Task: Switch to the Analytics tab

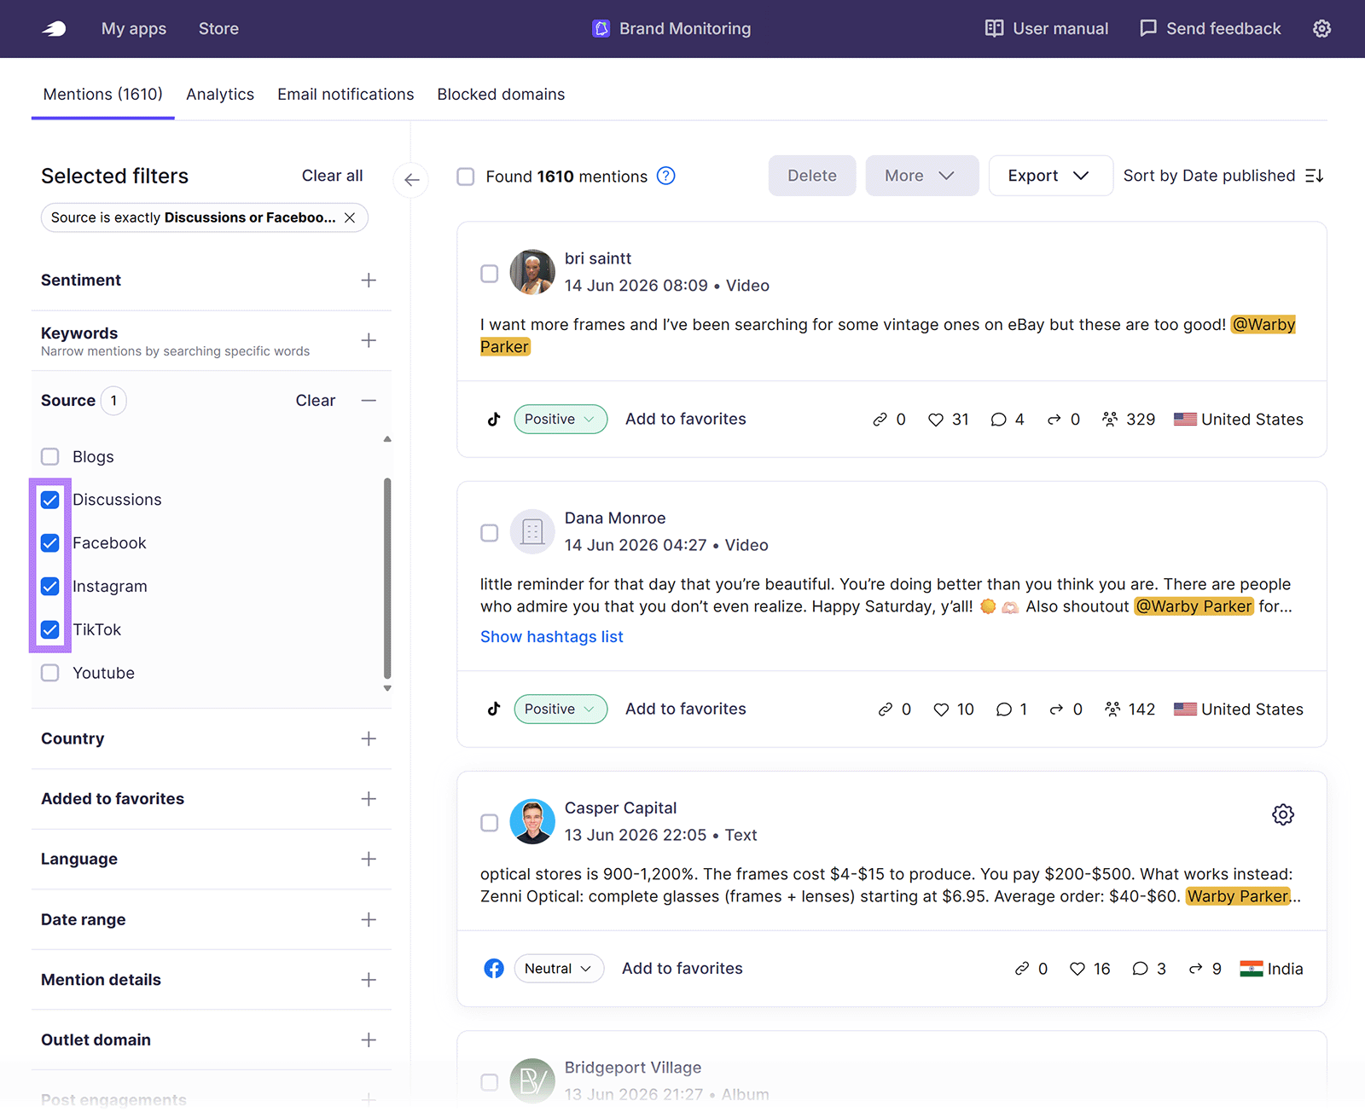Action: point(220,95)
